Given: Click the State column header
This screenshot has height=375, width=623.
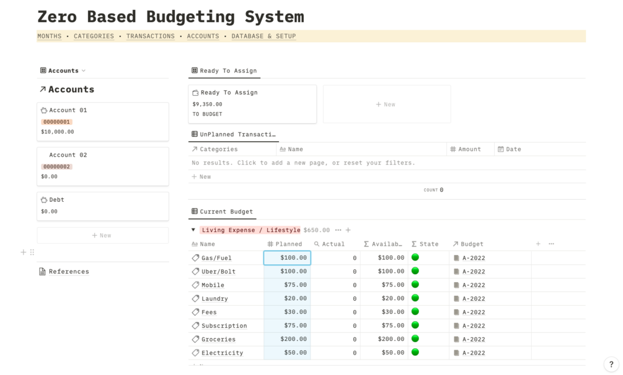Looking at the screenshot, I should tap(428, 244).
